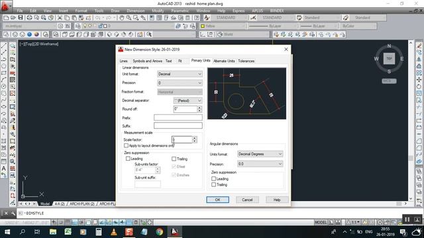Check Trailing under linear Zero suppression
The height and width of the screenshot is (238, 424).
click(x=174, y=159)
